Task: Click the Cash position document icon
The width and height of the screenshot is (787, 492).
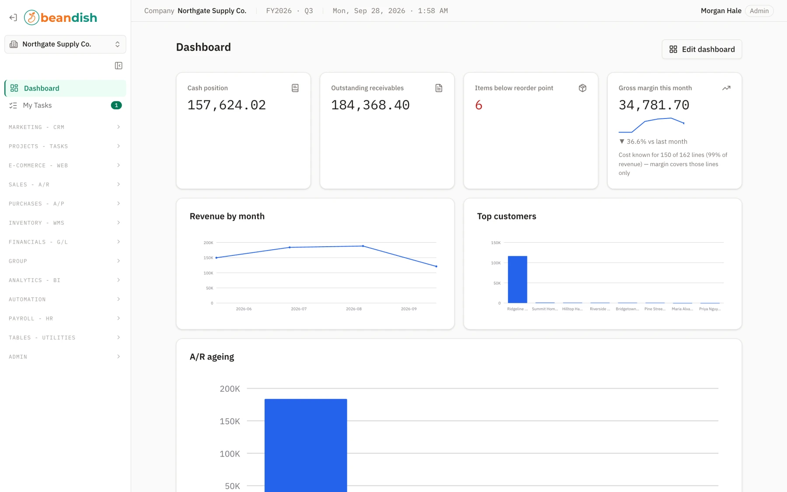Action: pos(295,88)
